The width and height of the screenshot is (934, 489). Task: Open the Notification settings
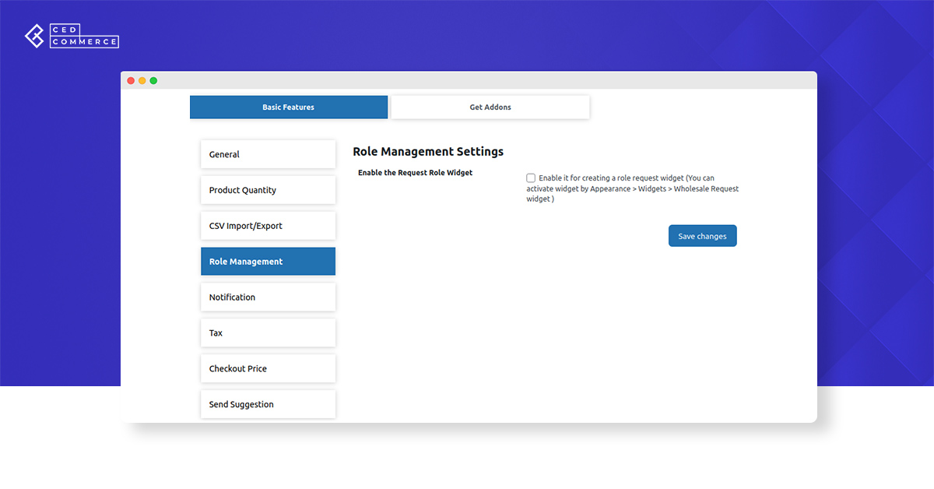[x=268, y=297]
